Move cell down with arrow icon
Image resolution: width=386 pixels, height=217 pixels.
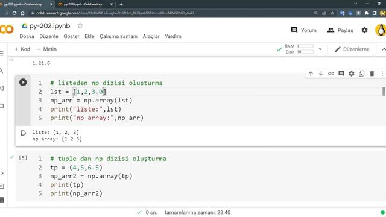tap(321, 74)
